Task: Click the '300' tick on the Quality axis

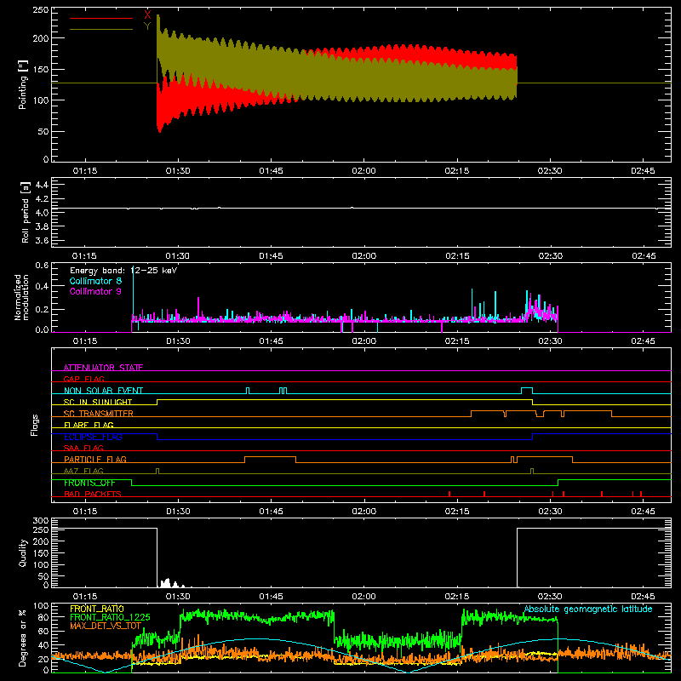Action: click(x=41, y=521)
